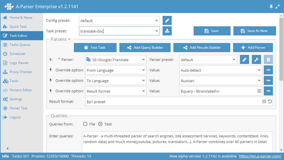Collapse the sidebar with the left arrow
Viewport: 284px width, 160px height.
tap(7, 148)
